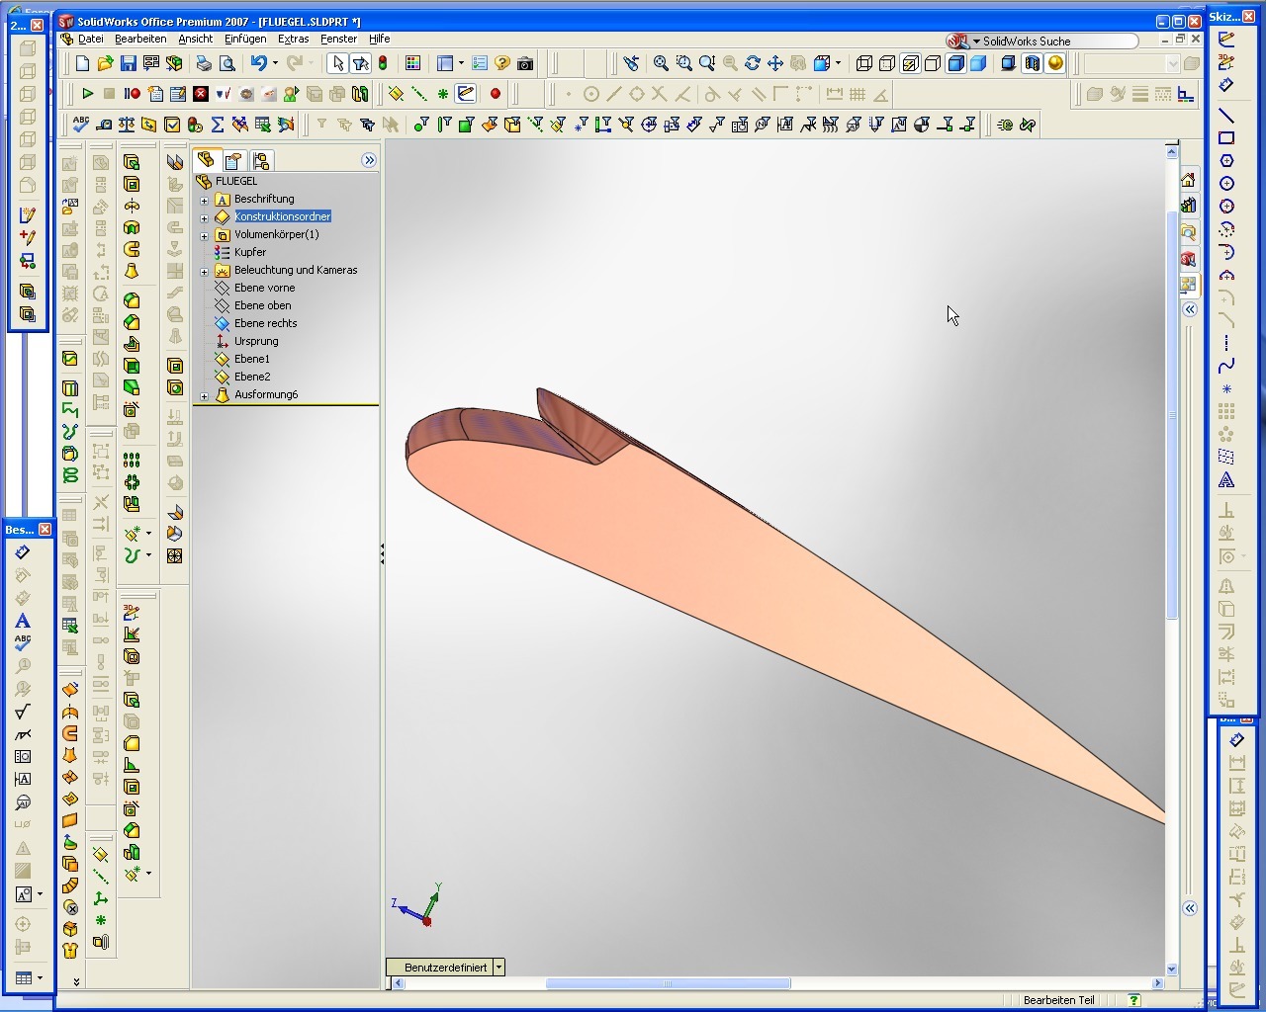Select the Line tool in the Skizze toolbar

click(1226, 116)
